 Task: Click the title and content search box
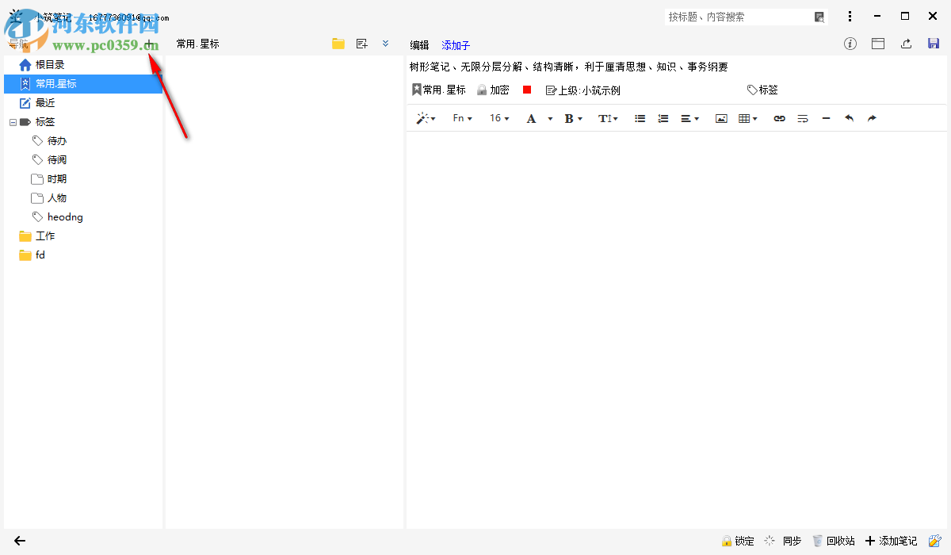[737, 16]
